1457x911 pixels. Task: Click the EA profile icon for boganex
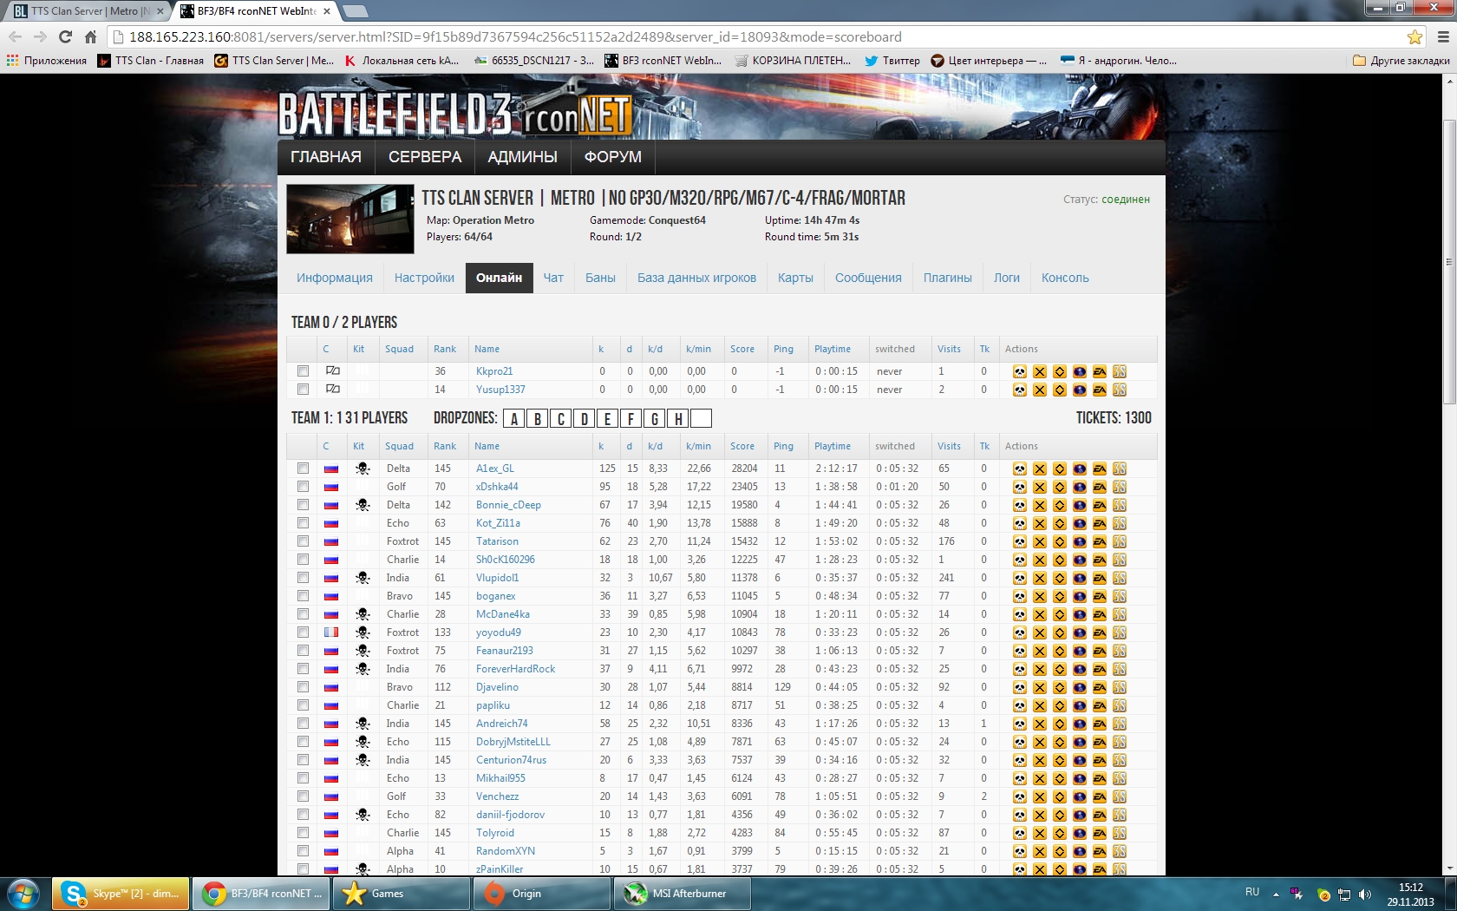(x=1100, y=596)
